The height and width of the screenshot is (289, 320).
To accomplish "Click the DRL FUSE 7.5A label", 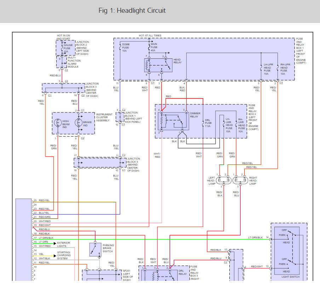I will [208, 123].
